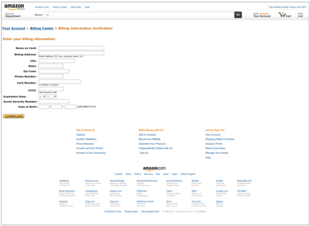The image size is (310, 226).
Task: Select the United Kingdom country link
Action: tap(188, 174)
